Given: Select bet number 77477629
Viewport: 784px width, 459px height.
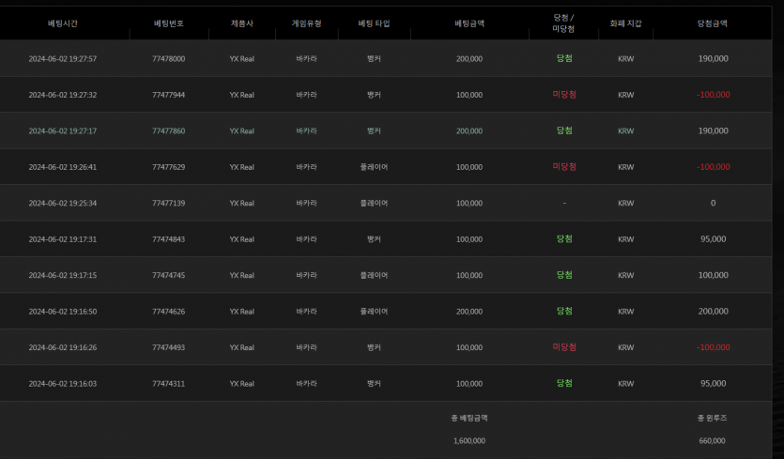Looking at the screenshot, I should [168, 167].
